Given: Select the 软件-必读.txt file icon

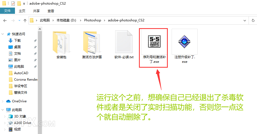Looking at the screenshot, I should pos(124,42).
